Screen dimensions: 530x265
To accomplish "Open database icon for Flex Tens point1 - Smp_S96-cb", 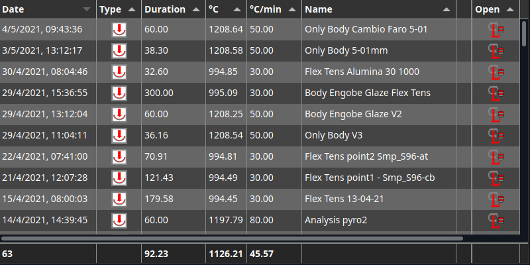I will pyautogui.click(x=496, y=178).
